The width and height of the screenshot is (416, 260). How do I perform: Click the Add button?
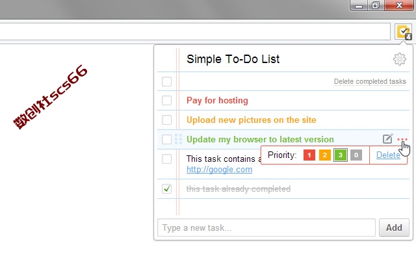pos(394,227)
